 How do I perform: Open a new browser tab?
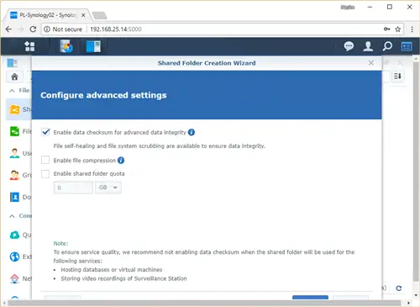[100, 15]
